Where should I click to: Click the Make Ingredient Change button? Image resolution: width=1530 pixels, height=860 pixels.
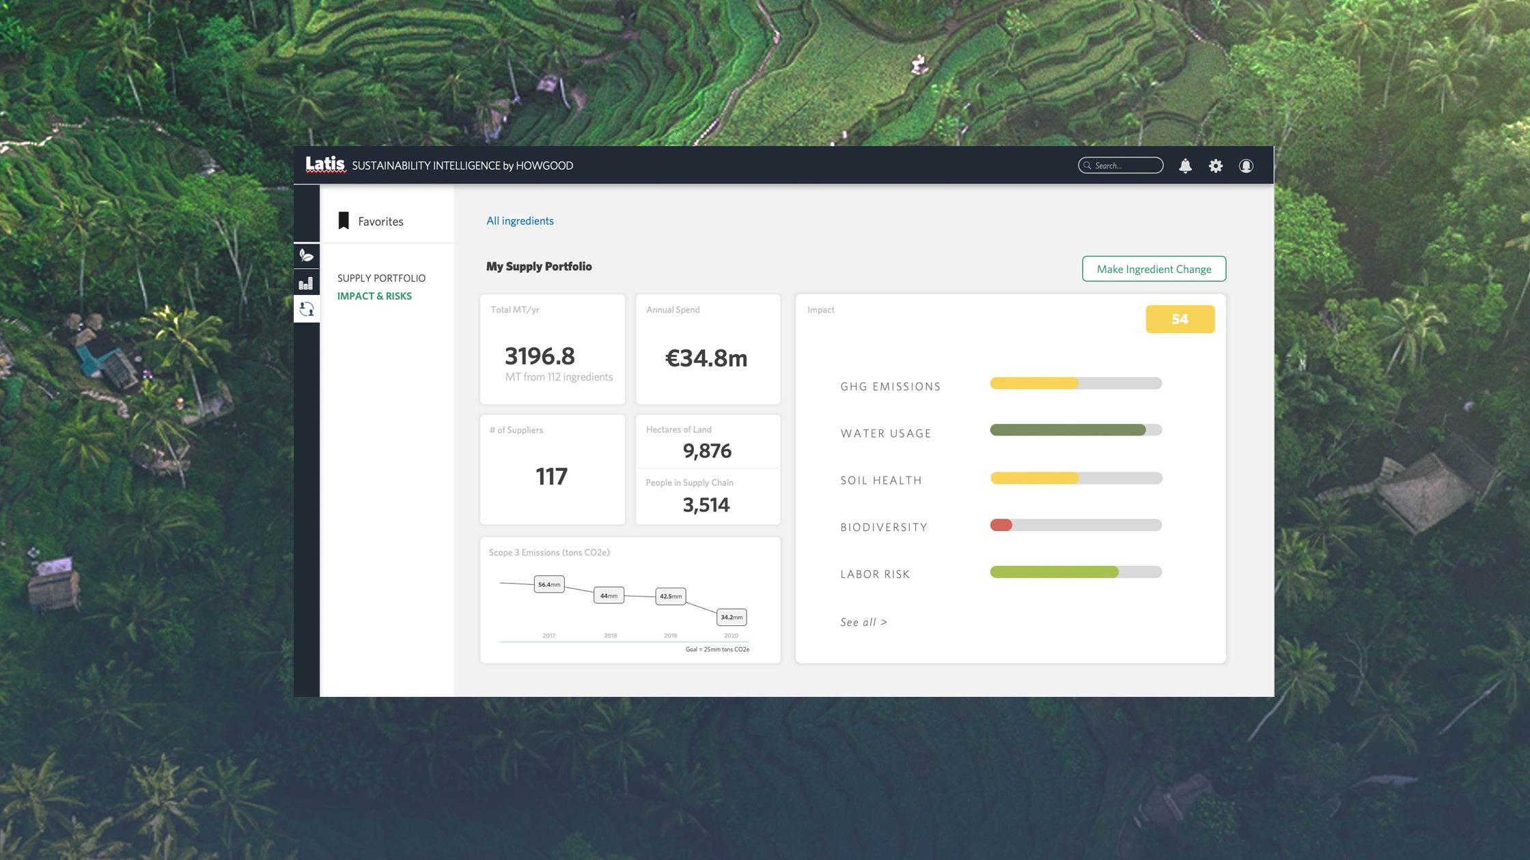point(1154,269)
